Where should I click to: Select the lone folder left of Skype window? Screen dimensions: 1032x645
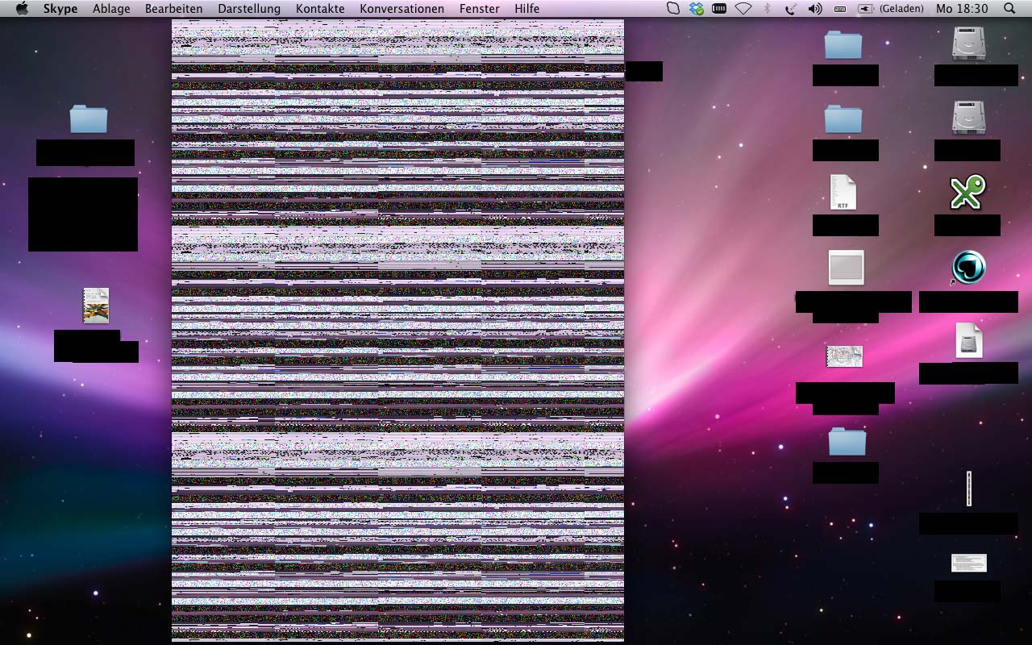pos(89,119)
